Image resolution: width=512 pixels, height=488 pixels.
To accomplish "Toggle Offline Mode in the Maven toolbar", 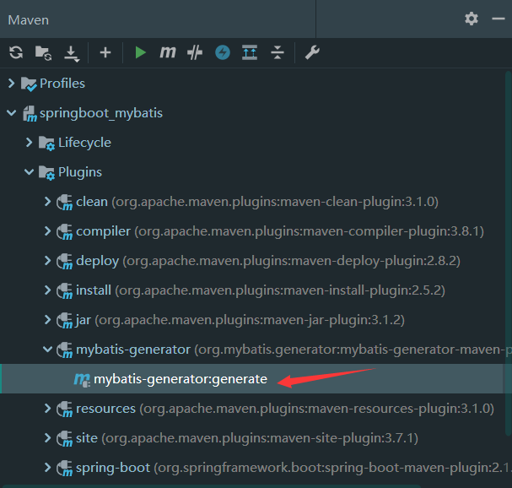I will tap(195, 52).
